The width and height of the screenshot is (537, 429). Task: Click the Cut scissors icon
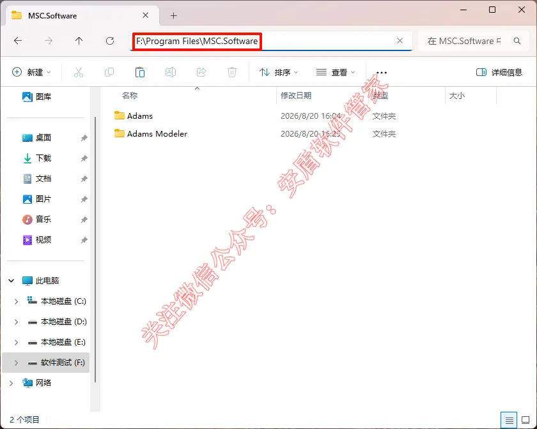(x=79, y=72)
